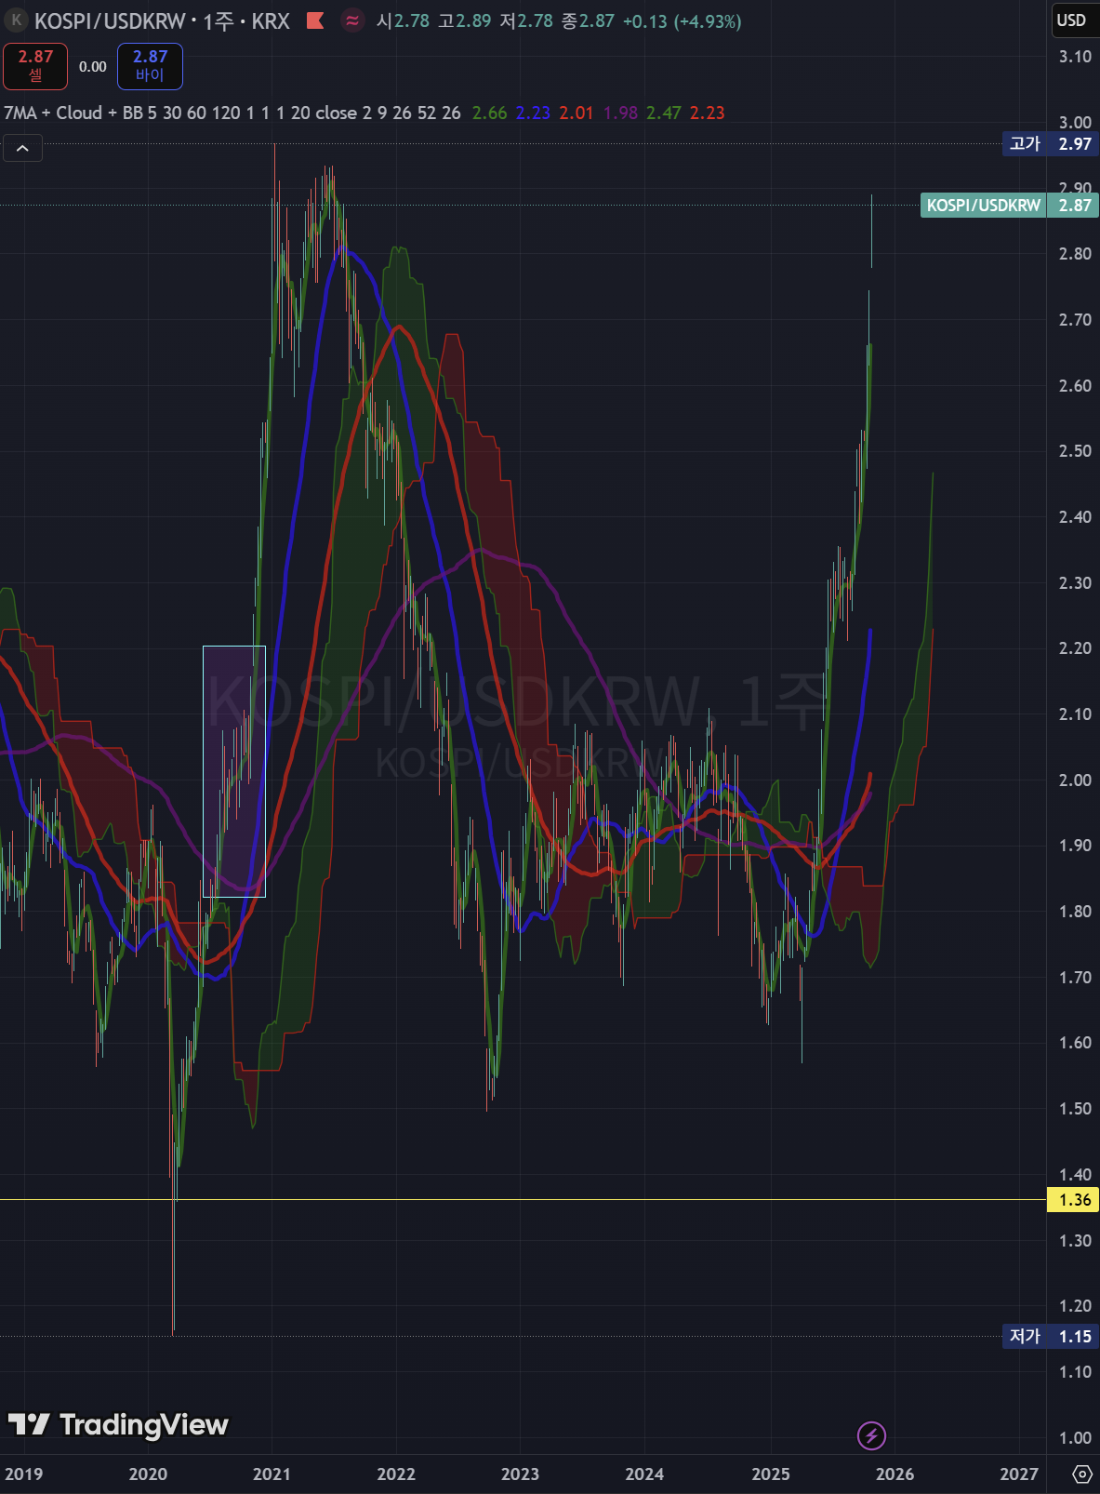Click the 고가 2.97 high price label
This screenshot has height=1494, width=1100.
click(1050, 143)
